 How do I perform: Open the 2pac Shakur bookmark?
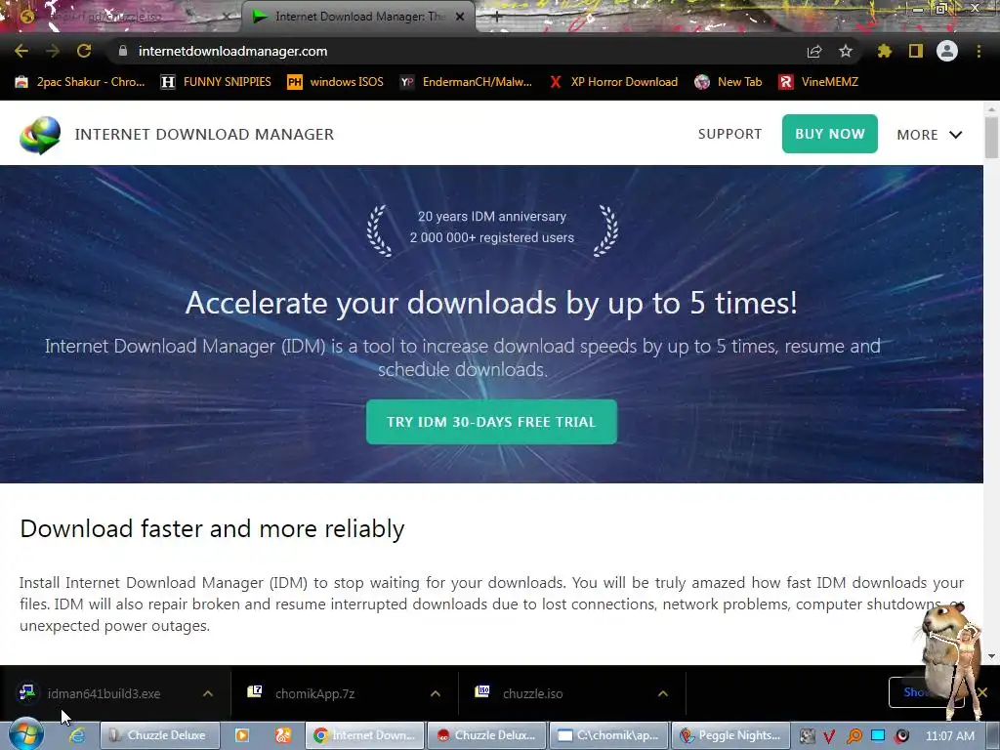tap(80, 82)
